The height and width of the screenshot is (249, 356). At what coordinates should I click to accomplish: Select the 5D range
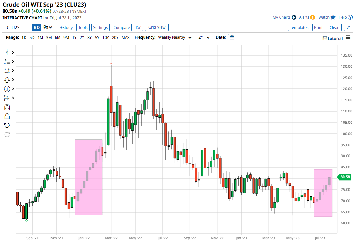pos(32,37)
